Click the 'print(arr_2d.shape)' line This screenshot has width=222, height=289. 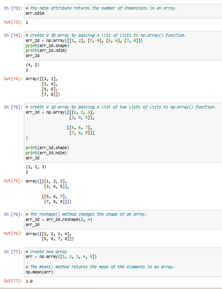tap(47, 45)
